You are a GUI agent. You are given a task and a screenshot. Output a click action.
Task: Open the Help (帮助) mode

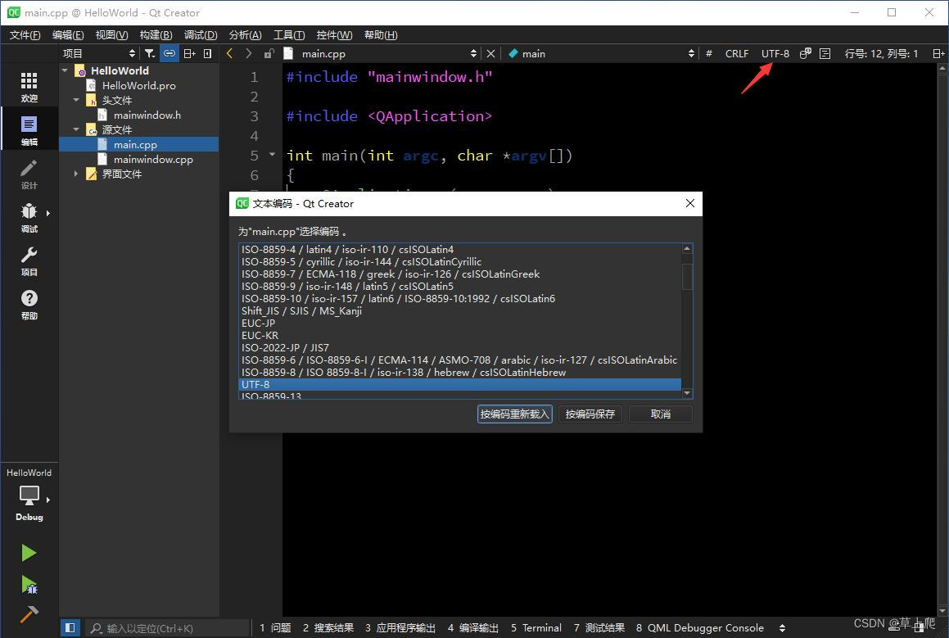point(29,305)
